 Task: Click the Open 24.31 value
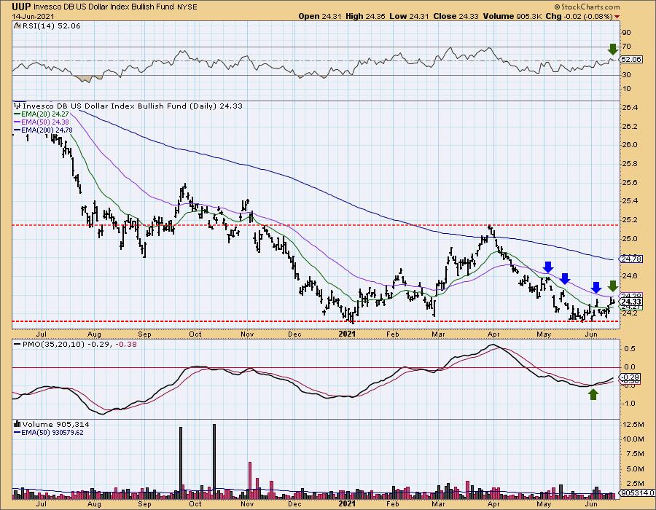pos(320,16)
